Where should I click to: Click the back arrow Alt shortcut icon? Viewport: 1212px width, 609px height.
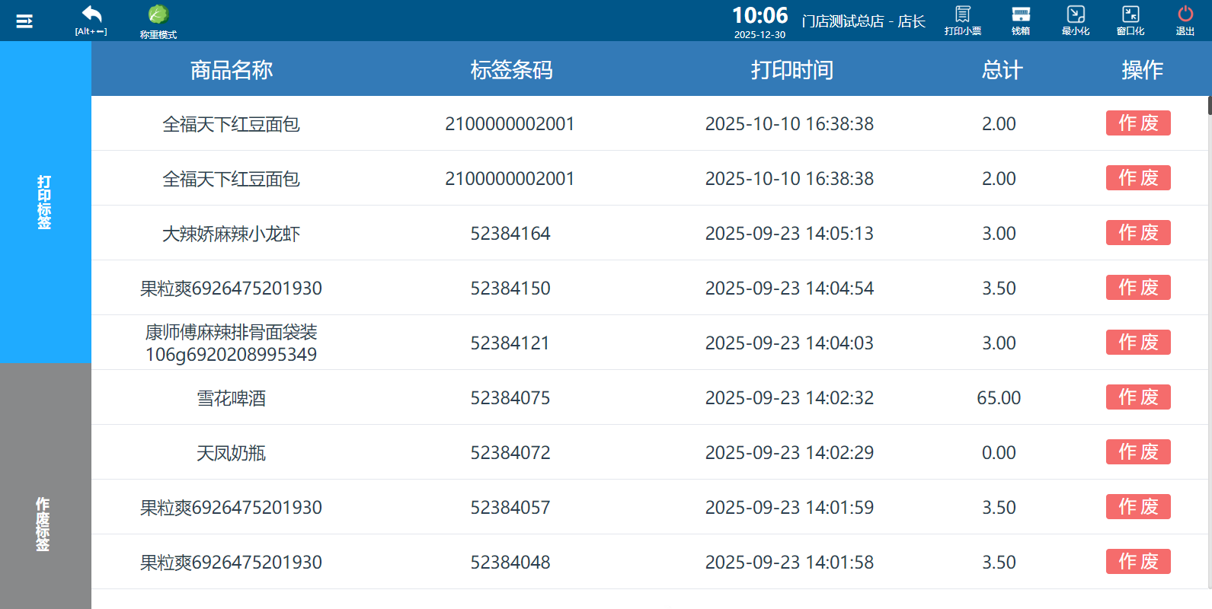coord(91,20)
